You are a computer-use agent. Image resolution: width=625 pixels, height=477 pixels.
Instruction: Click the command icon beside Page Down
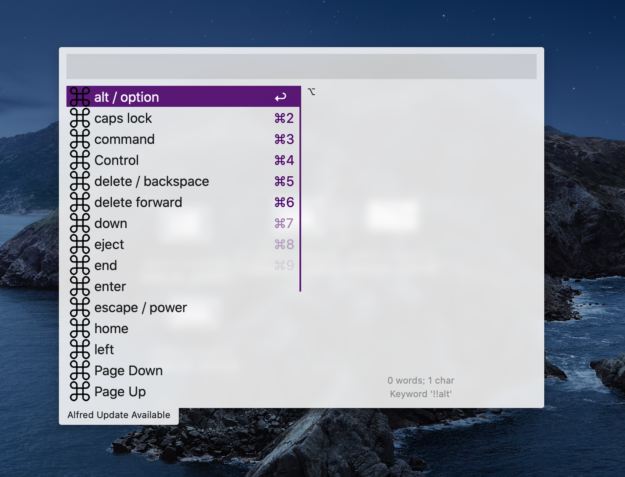[x=80, y=370]
